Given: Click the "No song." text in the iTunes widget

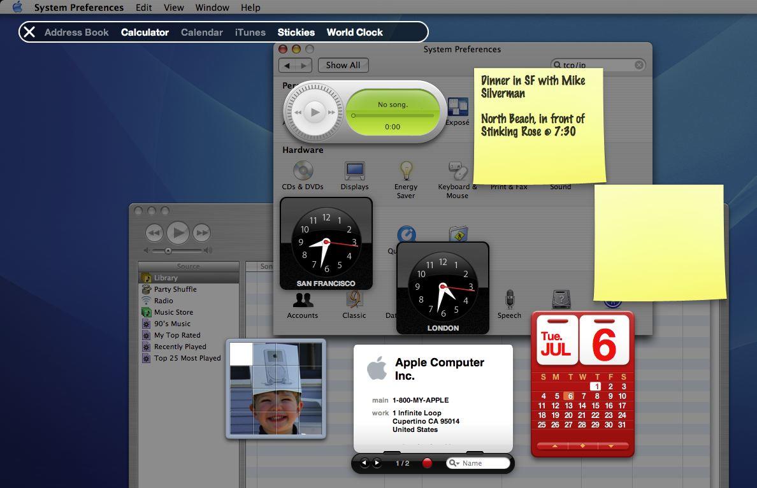Looking at the screenshot, I should point(393,104).
